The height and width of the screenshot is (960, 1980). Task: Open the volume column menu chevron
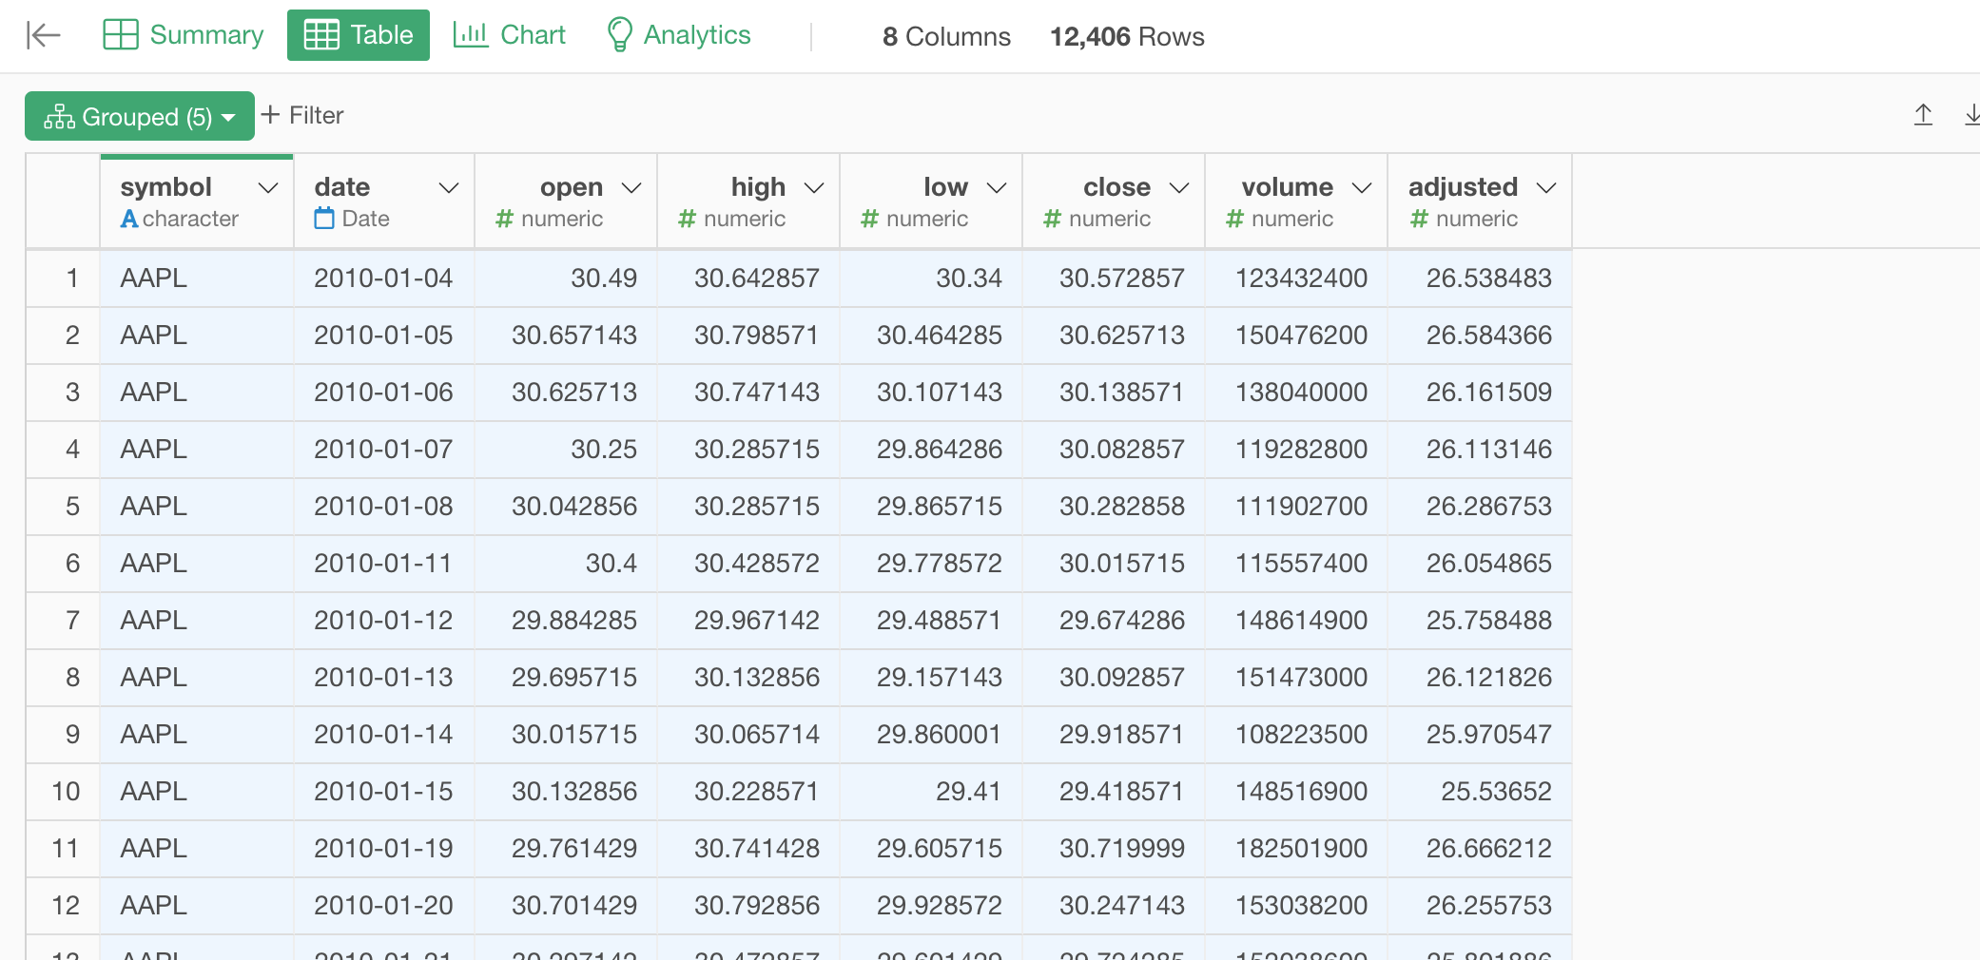pos(1362,187)
